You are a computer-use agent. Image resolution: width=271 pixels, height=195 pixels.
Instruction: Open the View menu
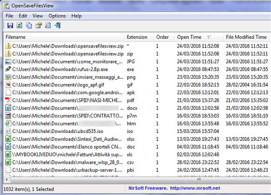click(38, 16)
